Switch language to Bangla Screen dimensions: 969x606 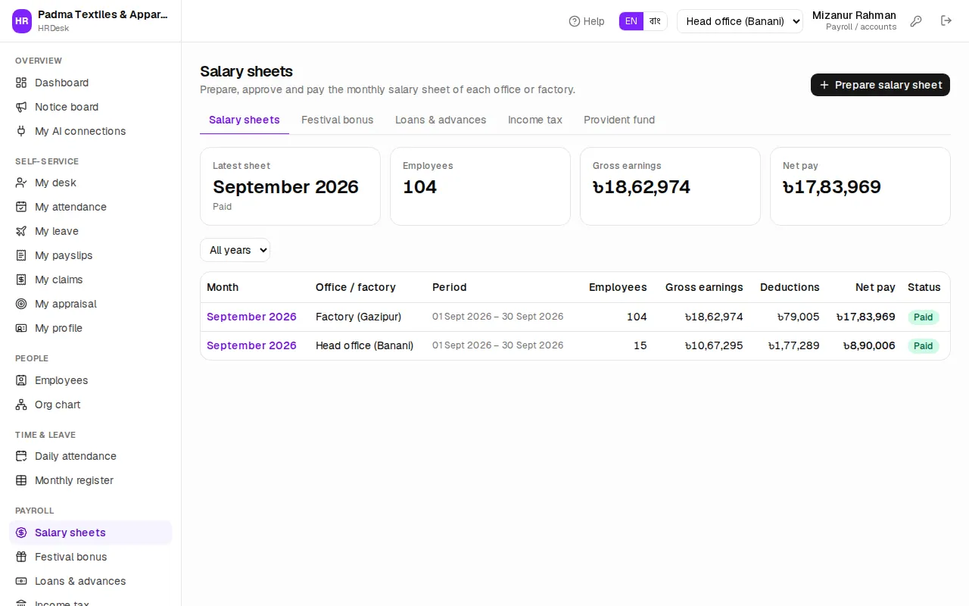tap(656, 21)
